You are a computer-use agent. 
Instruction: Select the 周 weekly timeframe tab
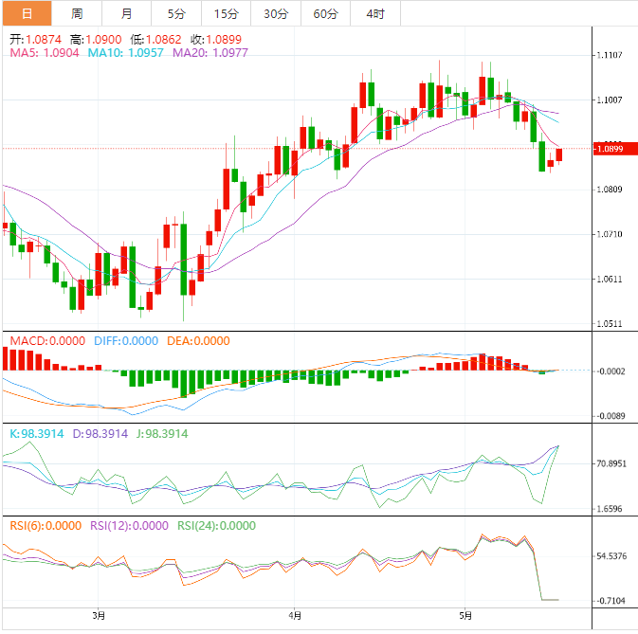point(77,13)
